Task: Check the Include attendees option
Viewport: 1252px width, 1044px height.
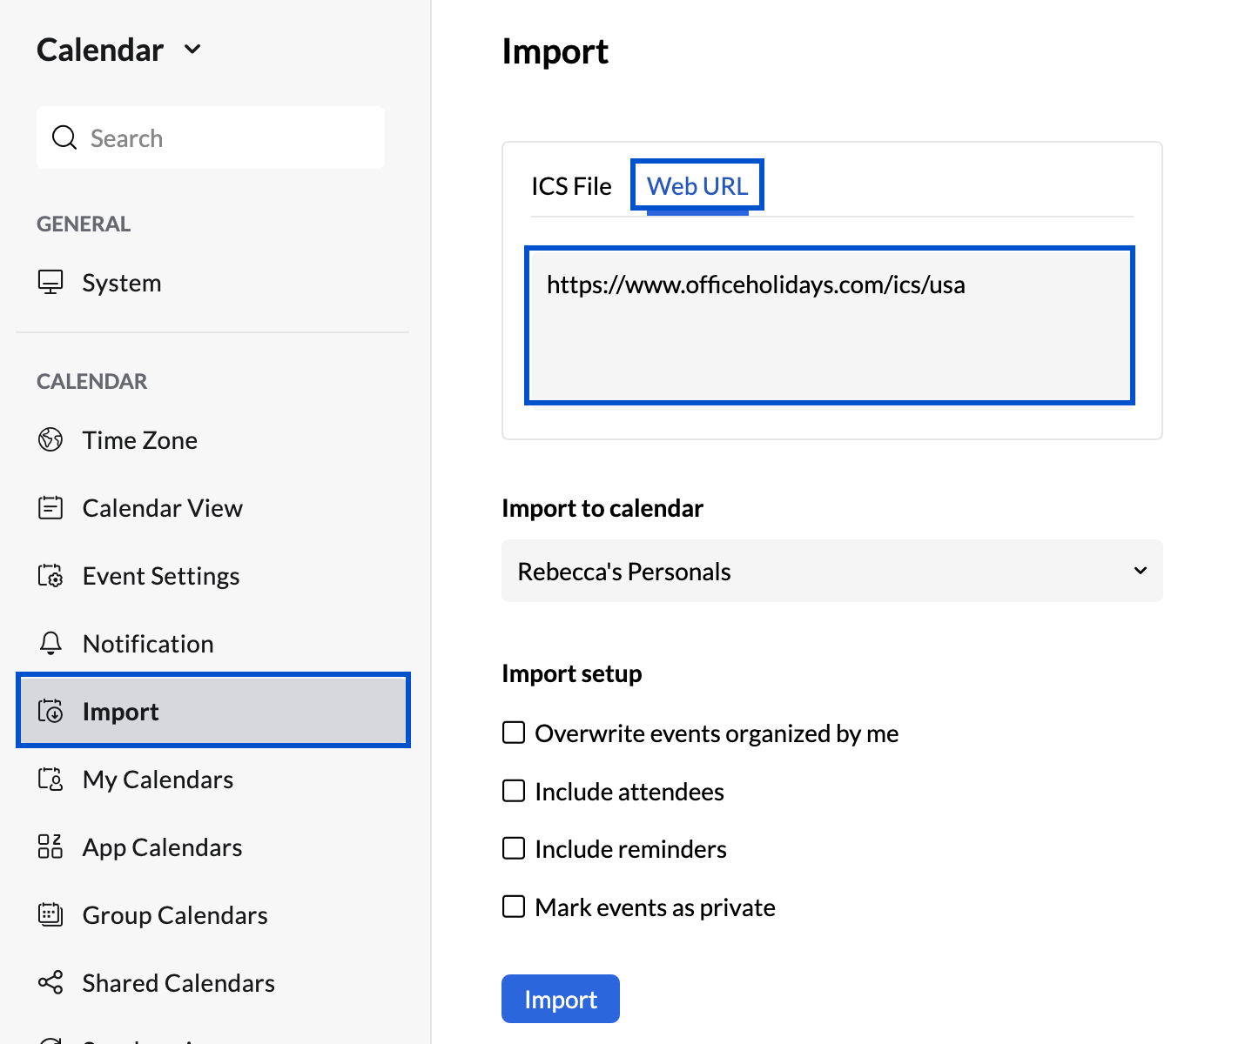Action: 514,791
